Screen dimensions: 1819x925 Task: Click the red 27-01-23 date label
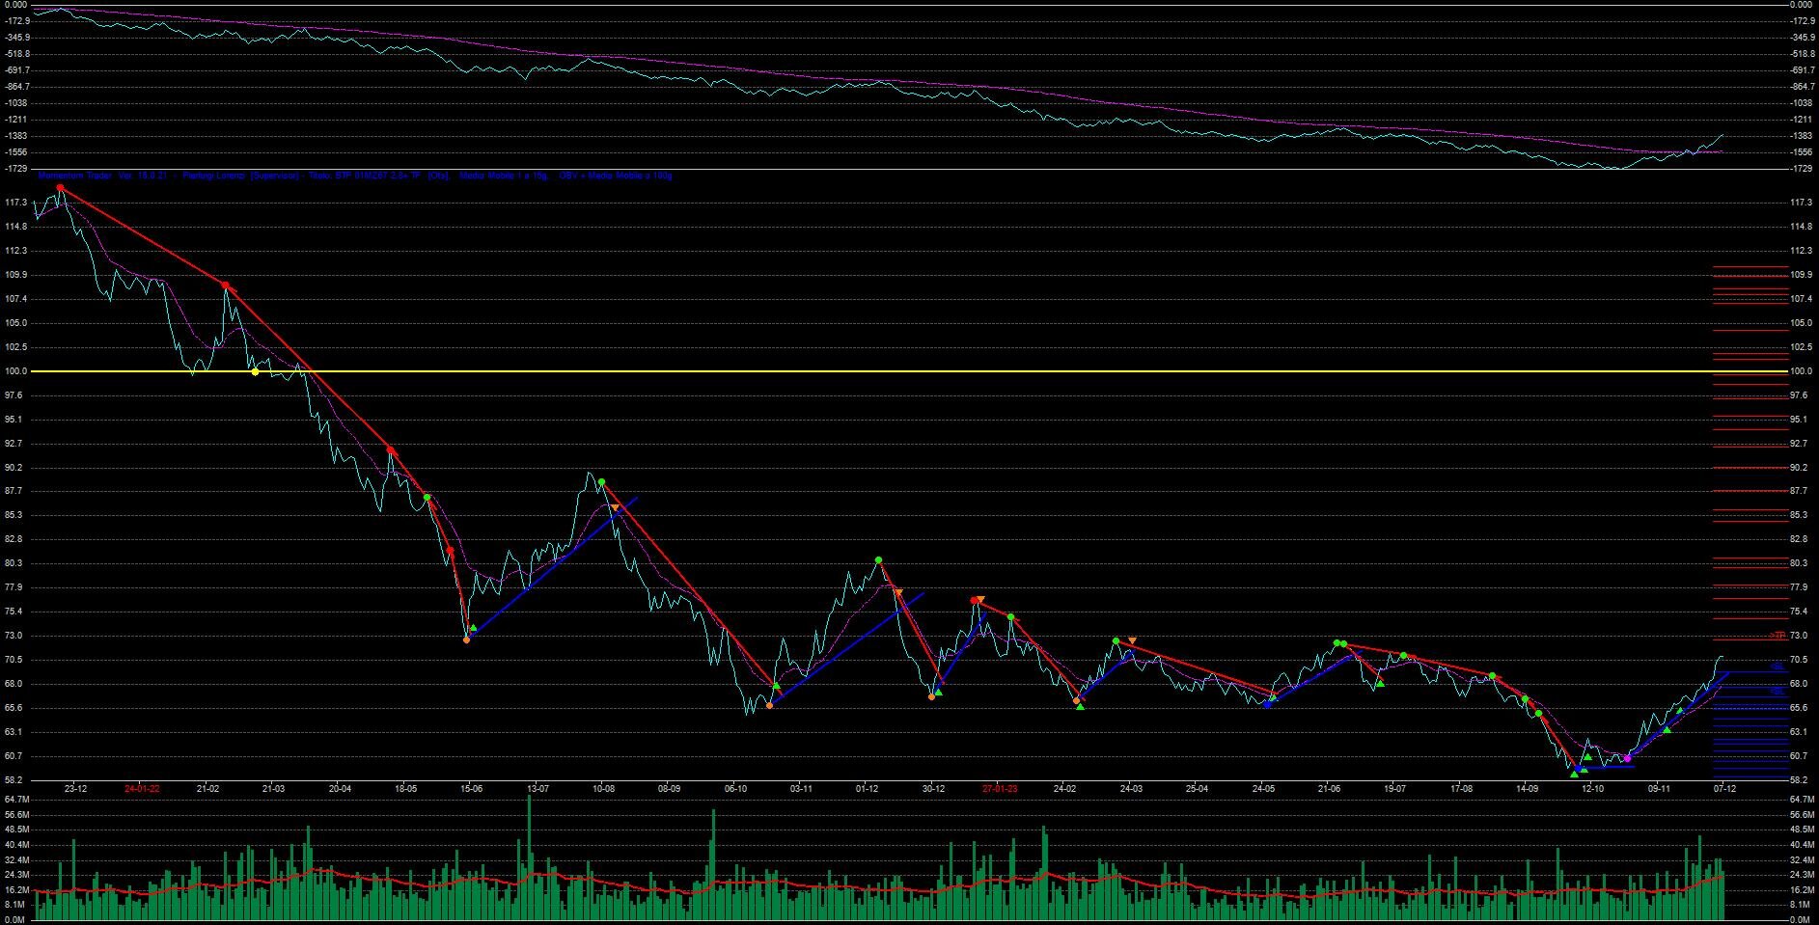pos(1000,788)
